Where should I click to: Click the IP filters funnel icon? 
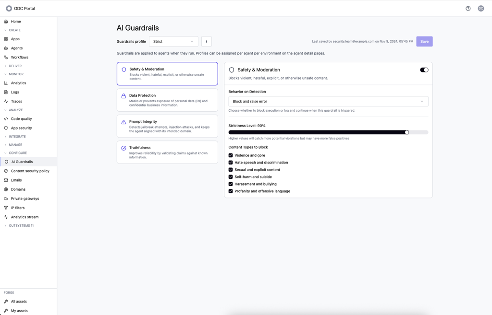(x=6, y=208)
